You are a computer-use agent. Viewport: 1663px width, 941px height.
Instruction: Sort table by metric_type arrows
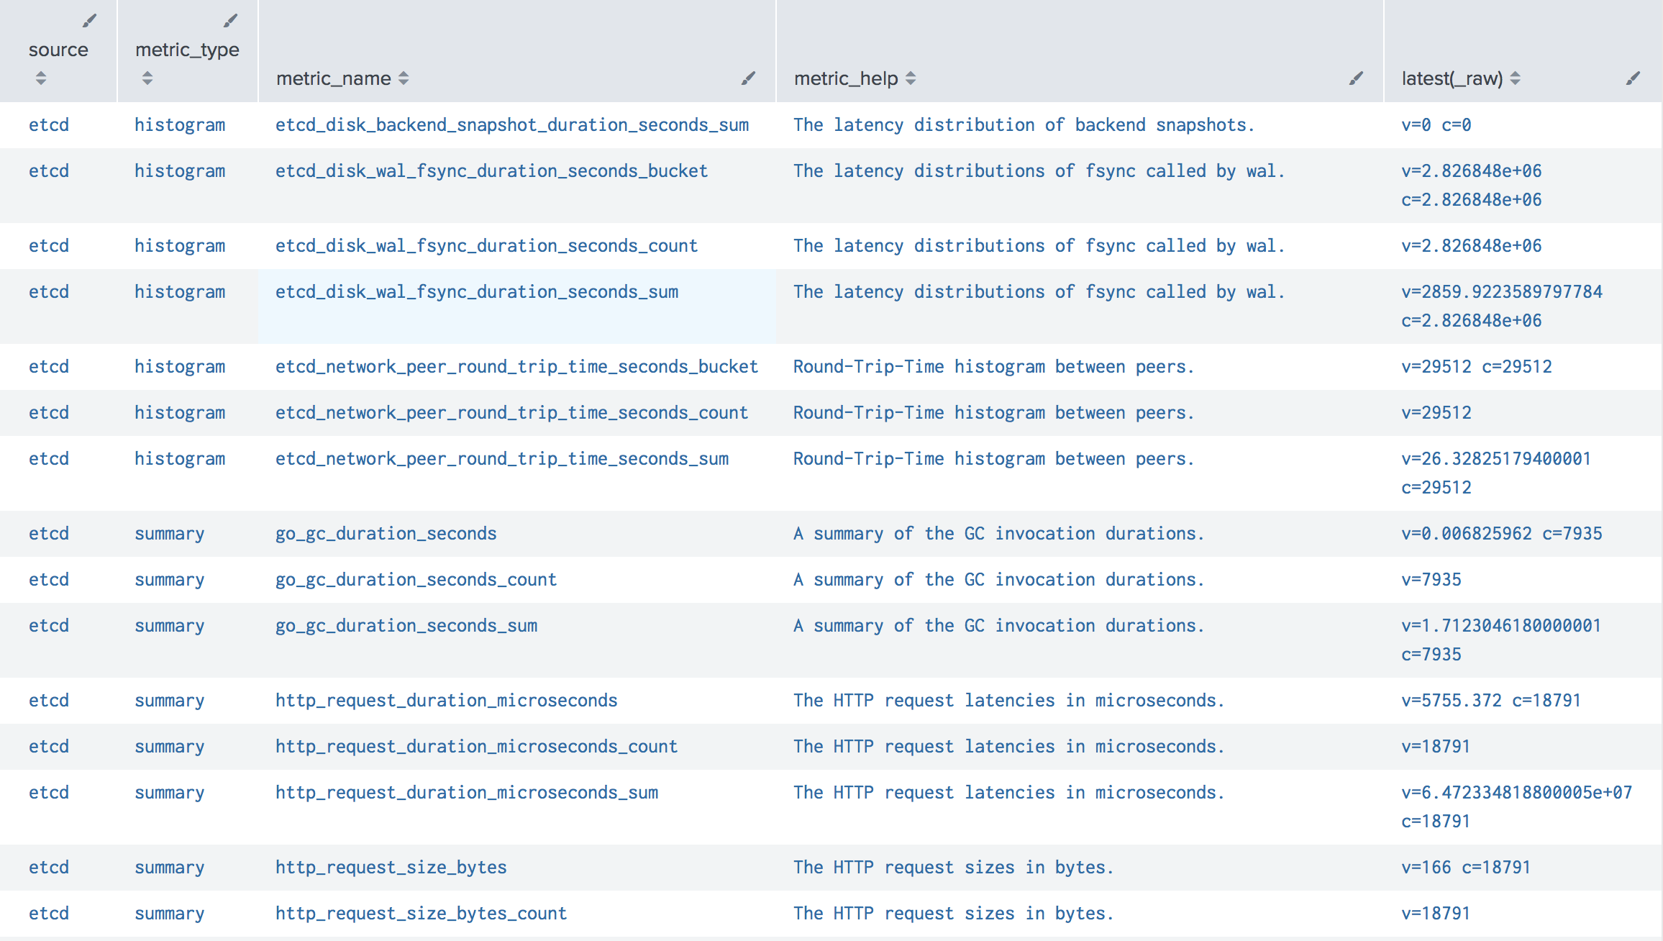[147, 78]
